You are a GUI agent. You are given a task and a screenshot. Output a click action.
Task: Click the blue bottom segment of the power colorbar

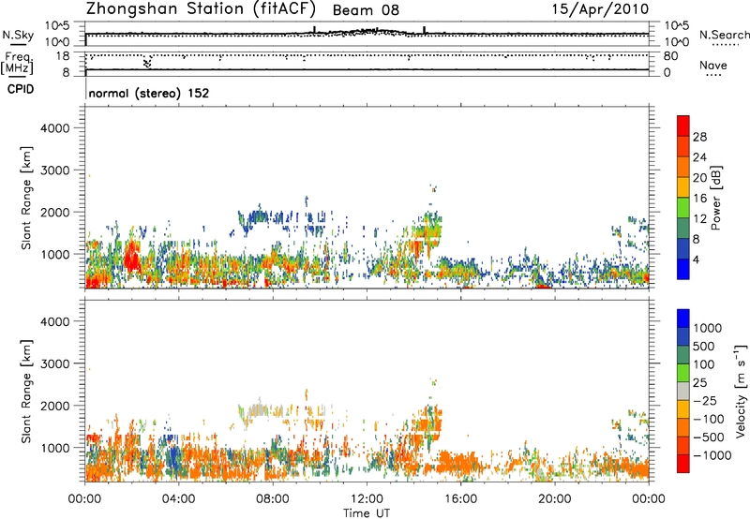683,269
